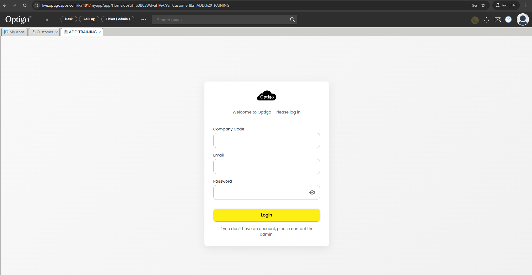Open the Ticket (Admin) shortcut
Image resolution: width=532 pixels, height=275 pixels.
(x=118, y=19)
